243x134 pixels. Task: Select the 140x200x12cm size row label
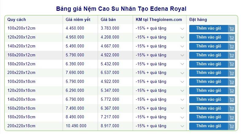(x=22, y=46)
